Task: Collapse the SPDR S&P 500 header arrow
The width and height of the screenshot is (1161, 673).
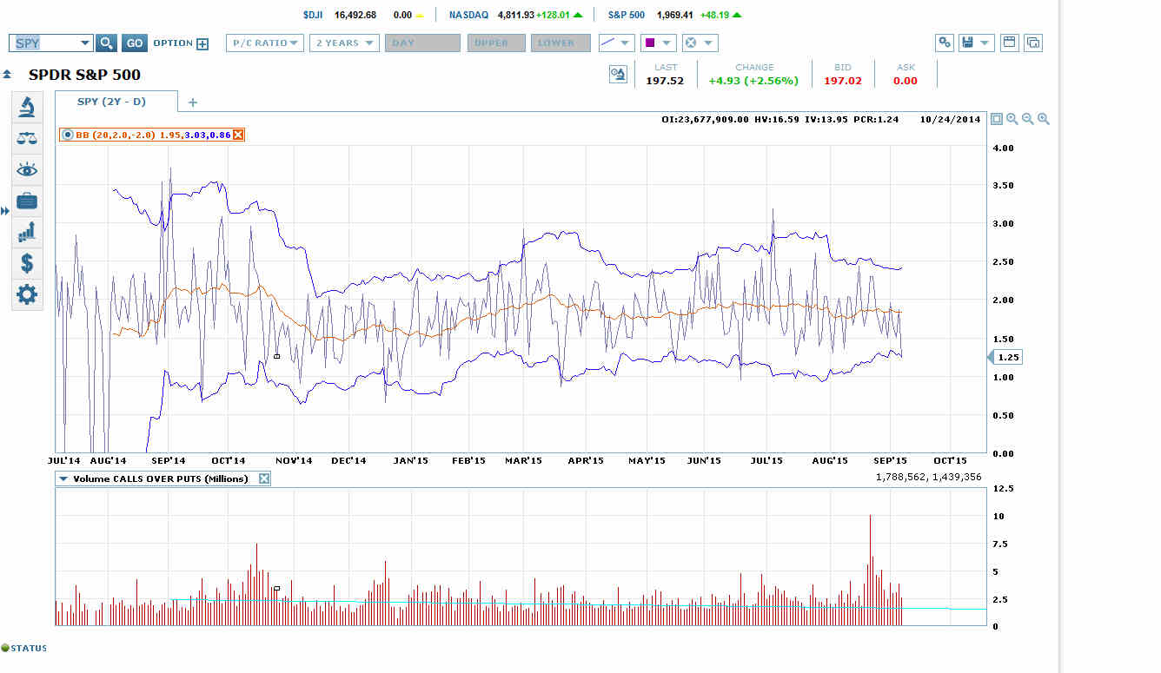Action: (x=7, y=75)
